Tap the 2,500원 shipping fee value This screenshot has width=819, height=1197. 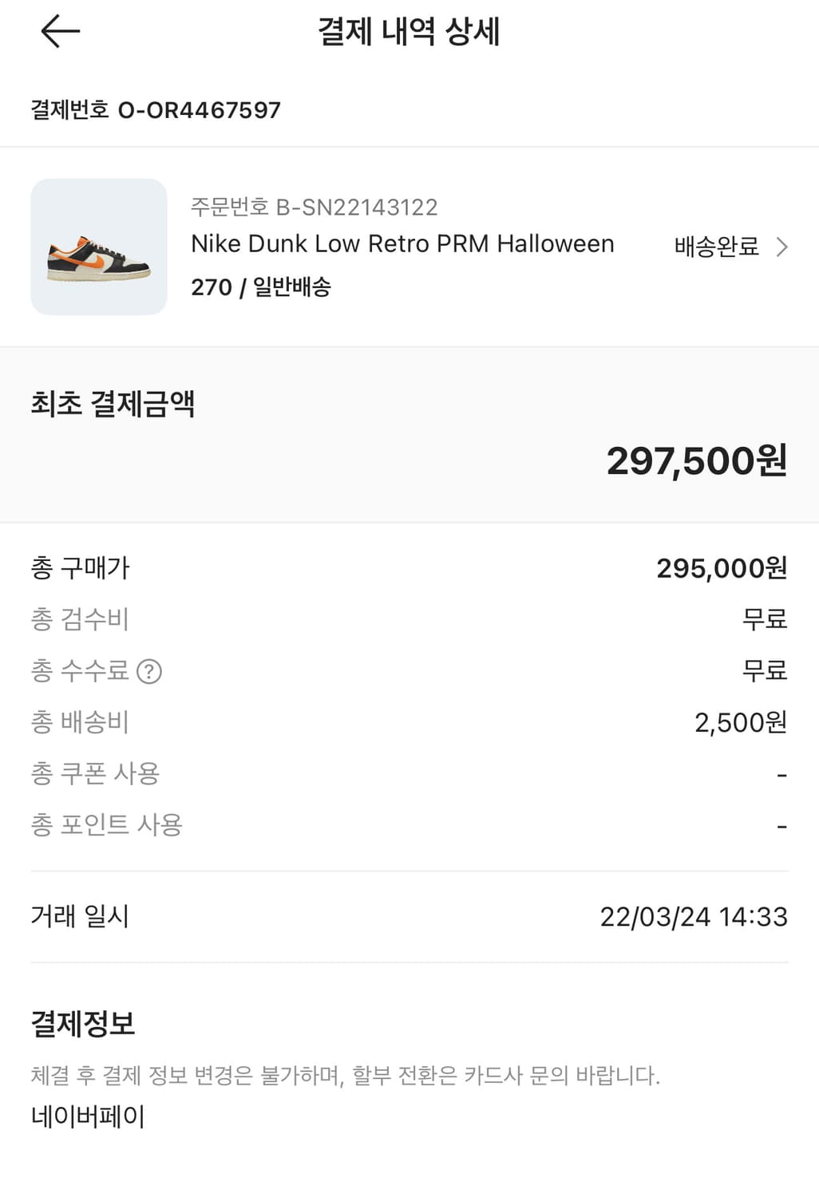(741, 722)
